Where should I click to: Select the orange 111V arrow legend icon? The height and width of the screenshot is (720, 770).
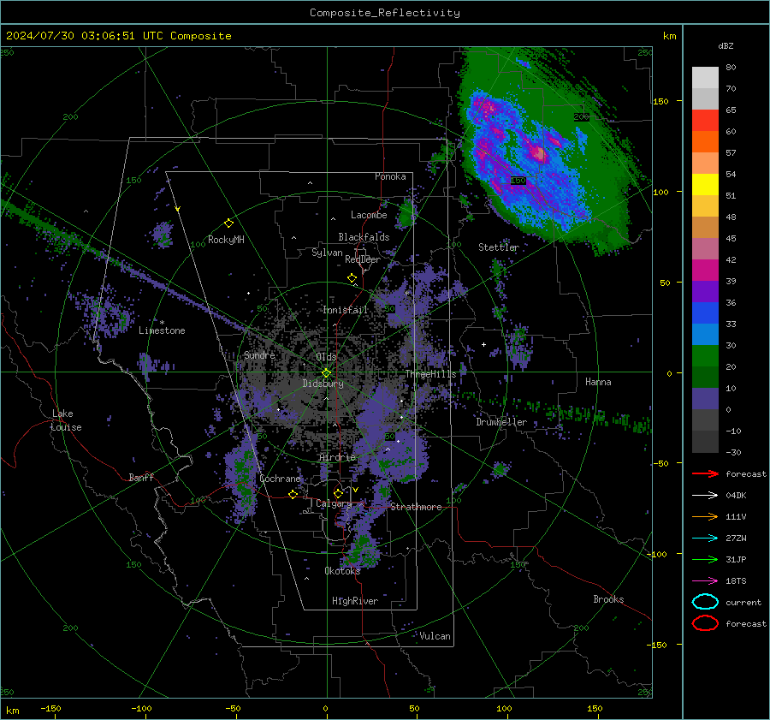(x=705, y=516)
